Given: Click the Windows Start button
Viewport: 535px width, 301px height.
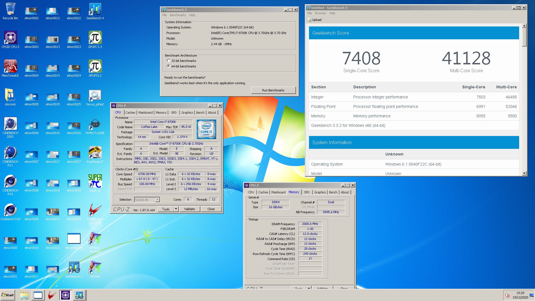Looking at the screenshot, I should click(x=8, y=295).
